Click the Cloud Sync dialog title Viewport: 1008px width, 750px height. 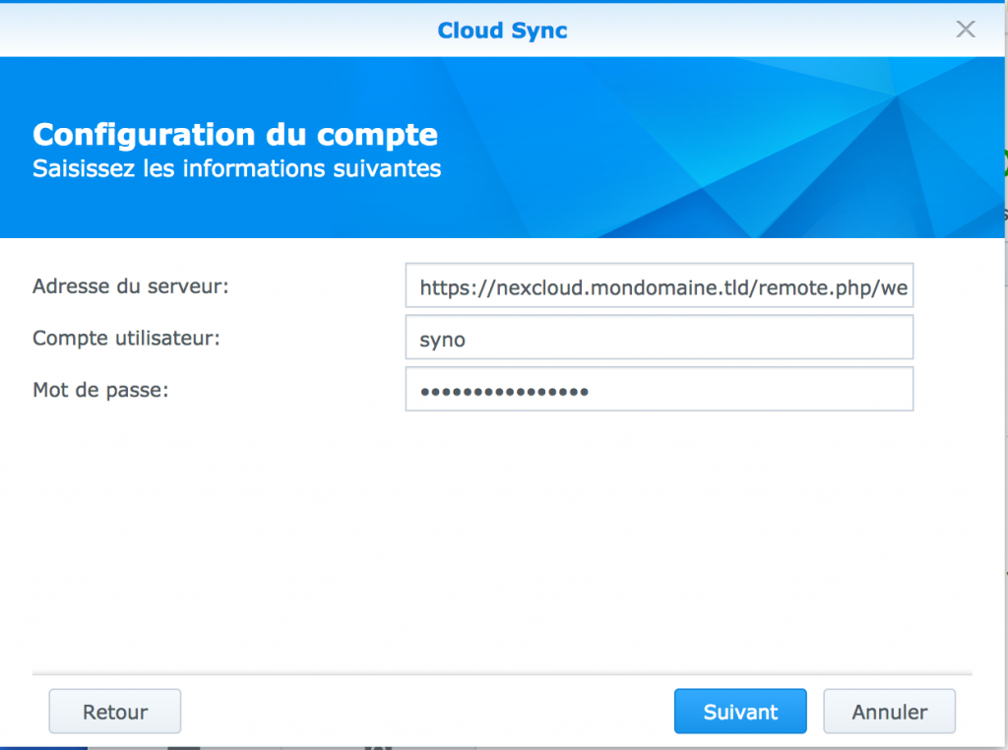(502, 30)
